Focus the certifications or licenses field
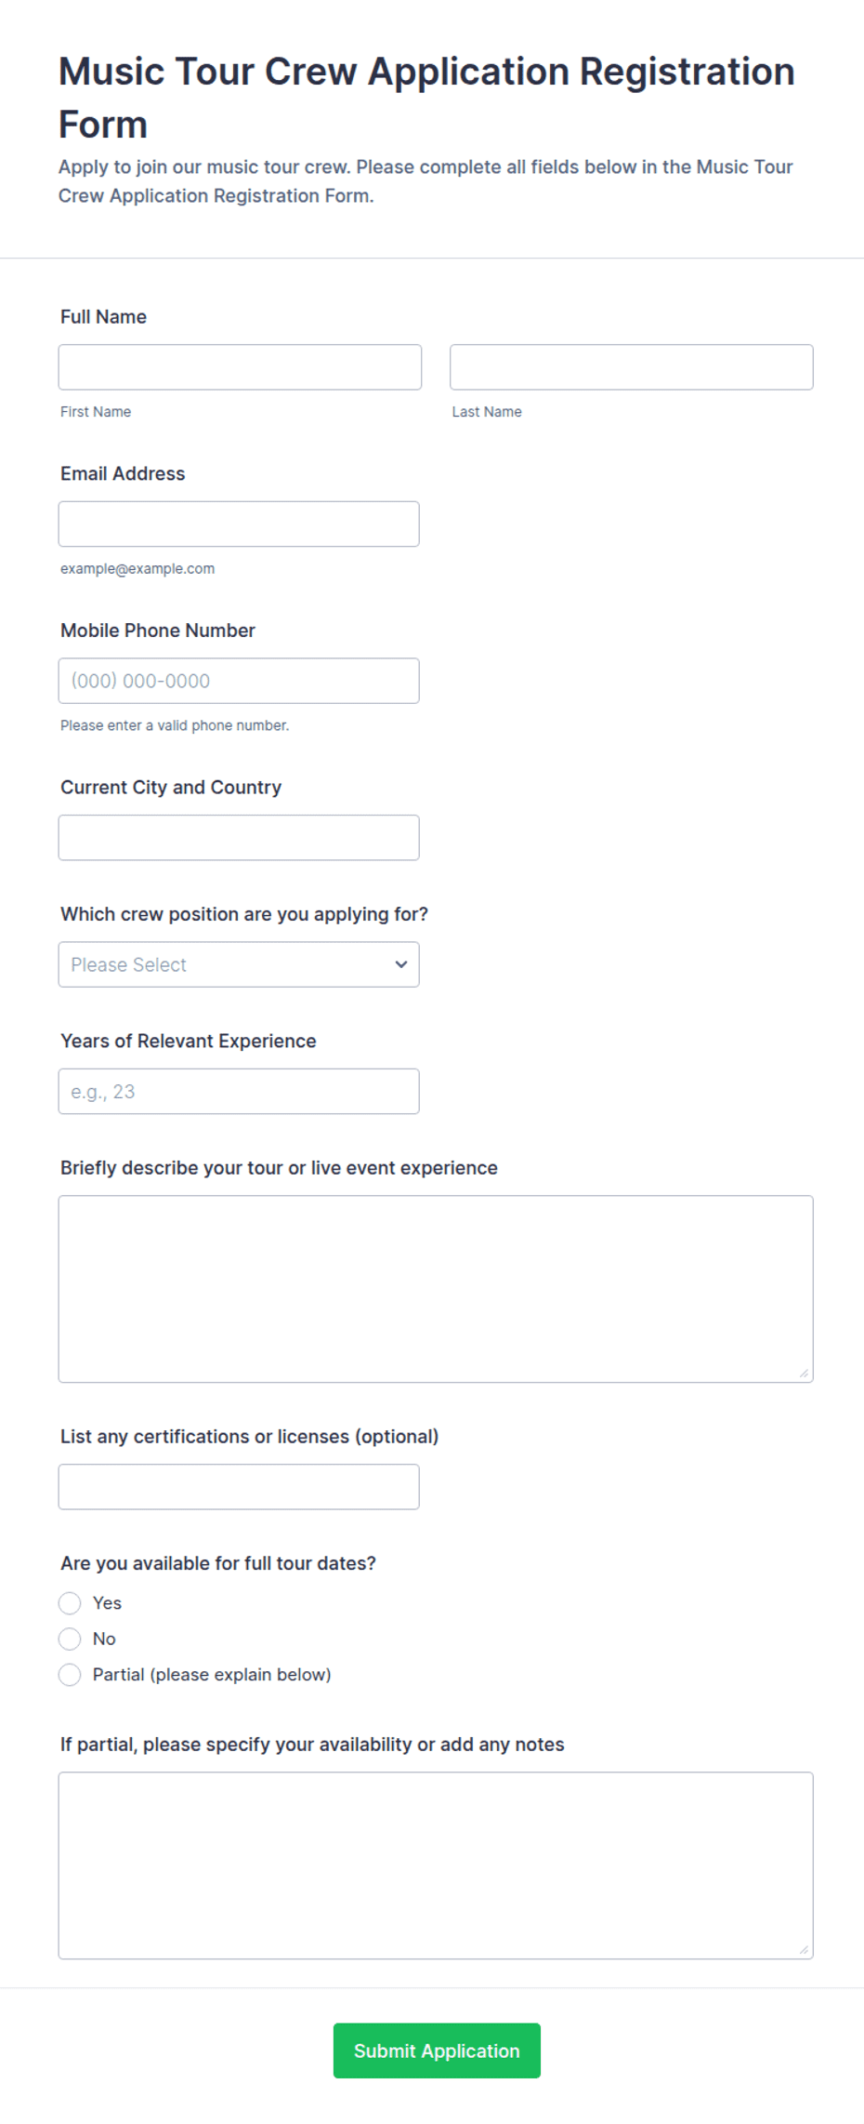This screenshot has height=2124, width=864. click(x=239, y=1487)
